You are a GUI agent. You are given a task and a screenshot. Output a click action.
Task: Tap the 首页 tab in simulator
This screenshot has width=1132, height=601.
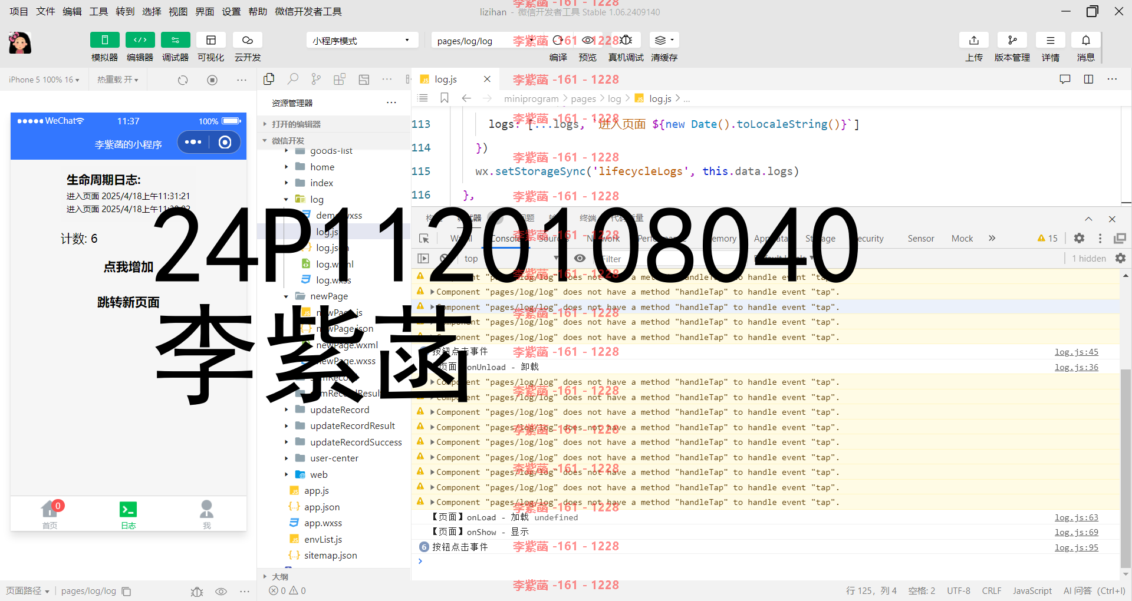pos(50,514)
